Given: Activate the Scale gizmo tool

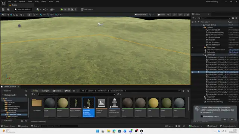Looking at the screenshot, I should click(x=17, y=15).
